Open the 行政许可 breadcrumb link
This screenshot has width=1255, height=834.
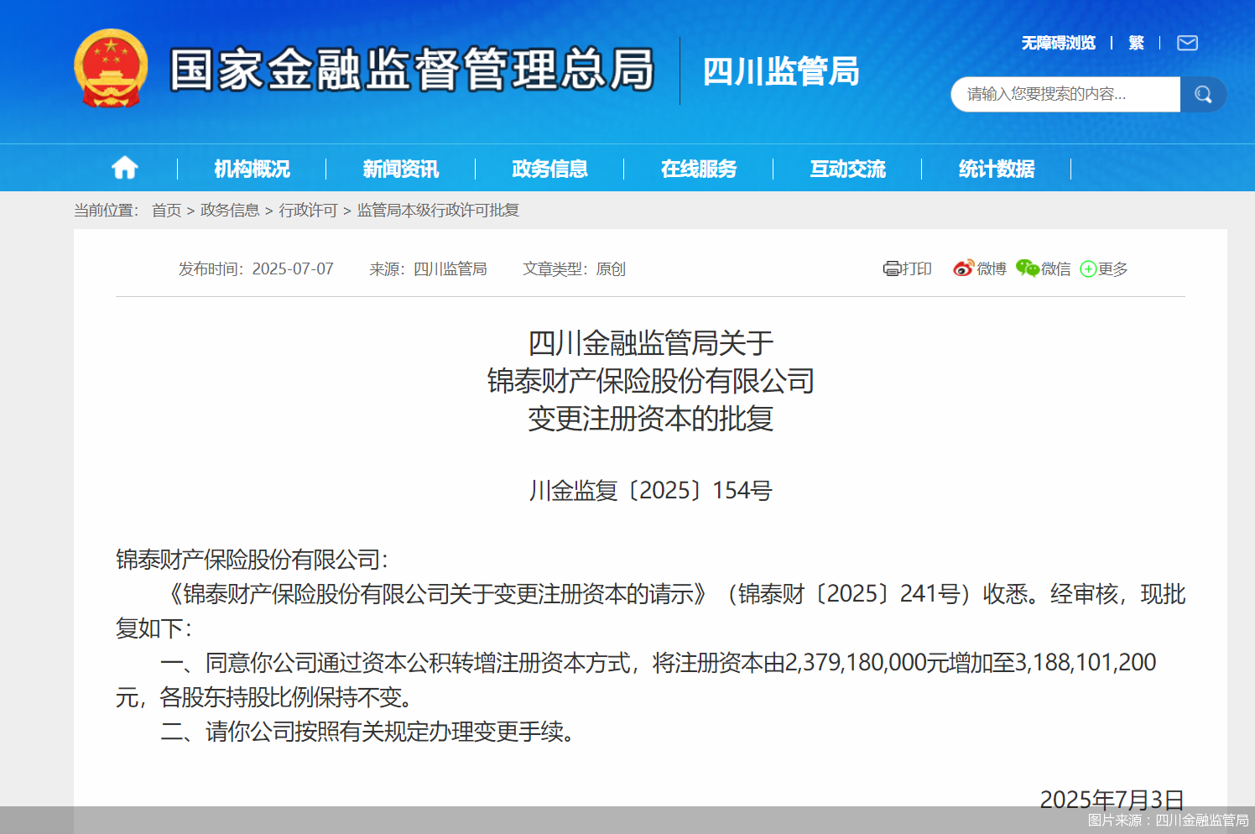coord(309,211)
